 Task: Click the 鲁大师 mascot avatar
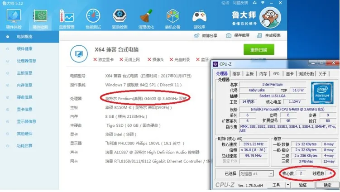[270, 18]
